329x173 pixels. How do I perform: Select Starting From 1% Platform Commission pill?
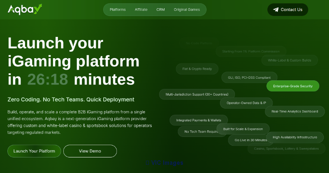tap(251, 52)
